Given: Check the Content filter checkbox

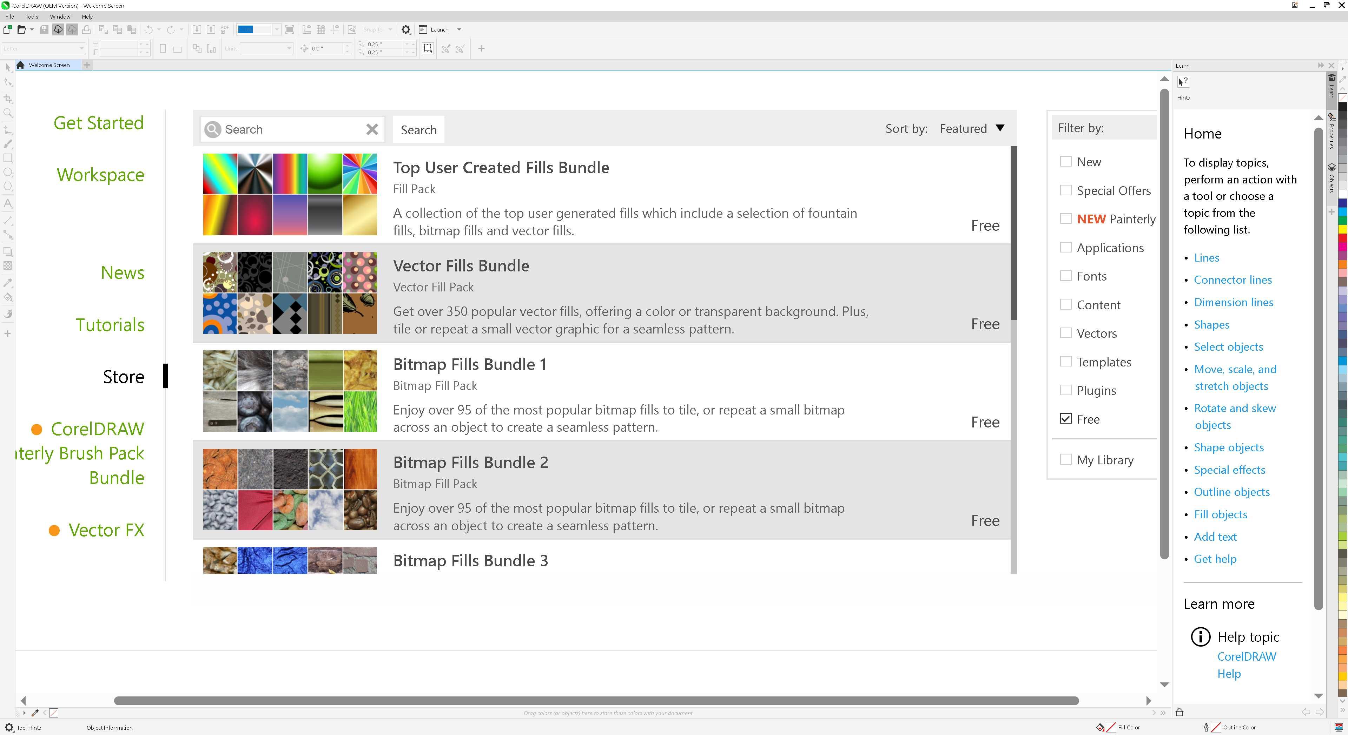Looking at the screenshot, I should 1065,304.
